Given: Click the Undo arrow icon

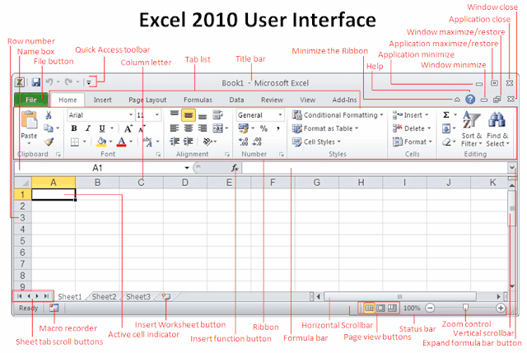Looking at the screenshot, I should click(x=49, y=82).
